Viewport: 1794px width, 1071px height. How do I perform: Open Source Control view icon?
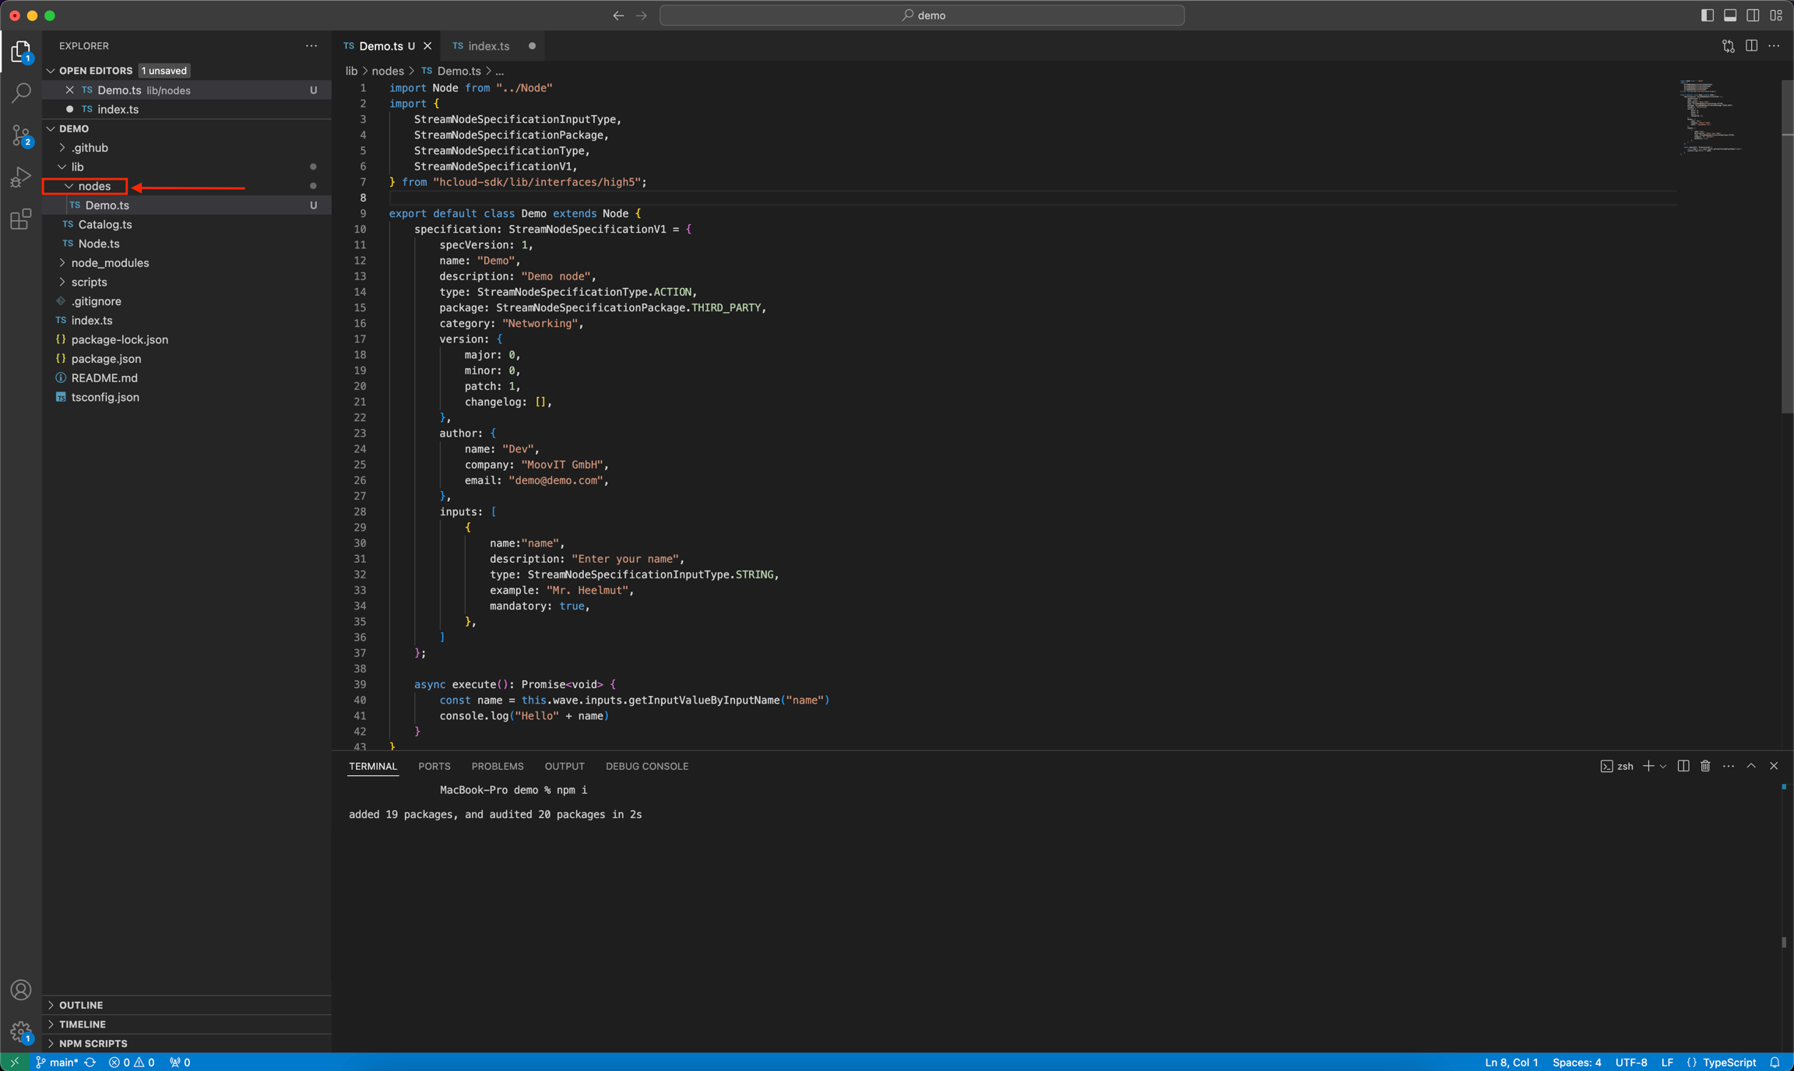(21, 135)
